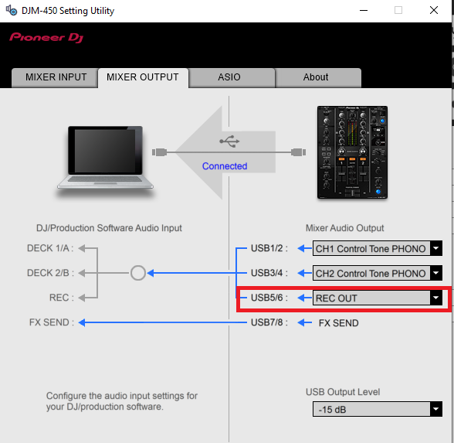Image resolution: width=454 pixels, height=443 pixels.
Task: Click the DJM-450 mixer image
Action: click(x=352, y=152)
